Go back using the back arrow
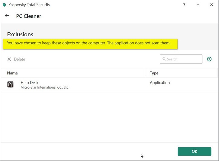This screenshot has height=161, width=219. (7, 16)
